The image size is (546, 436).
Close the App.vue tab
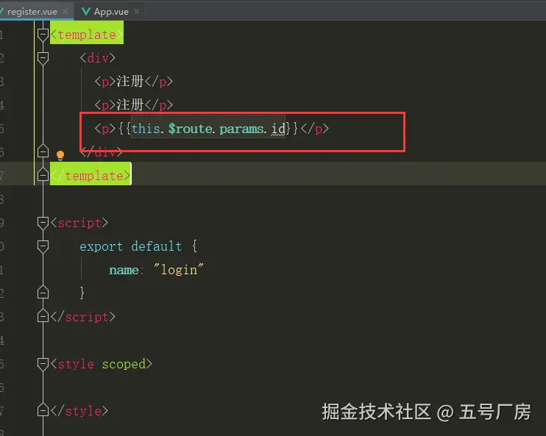[137, 12]
